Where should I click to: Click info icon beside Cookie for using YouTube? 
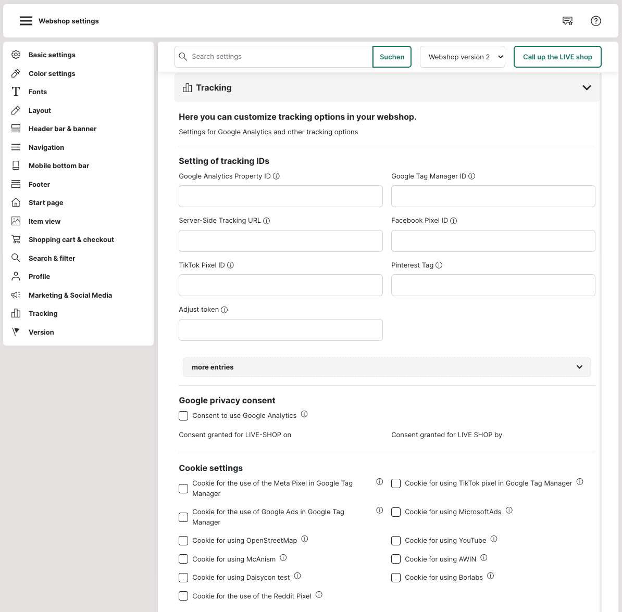[x=494, y=539]
